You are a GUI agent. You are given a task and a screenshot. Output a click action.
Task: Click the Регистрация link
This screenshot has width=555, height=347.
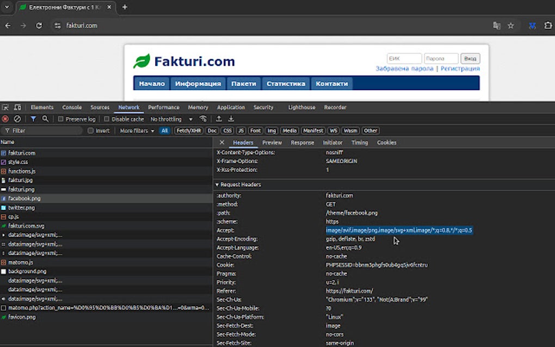(x=460, y=69)
